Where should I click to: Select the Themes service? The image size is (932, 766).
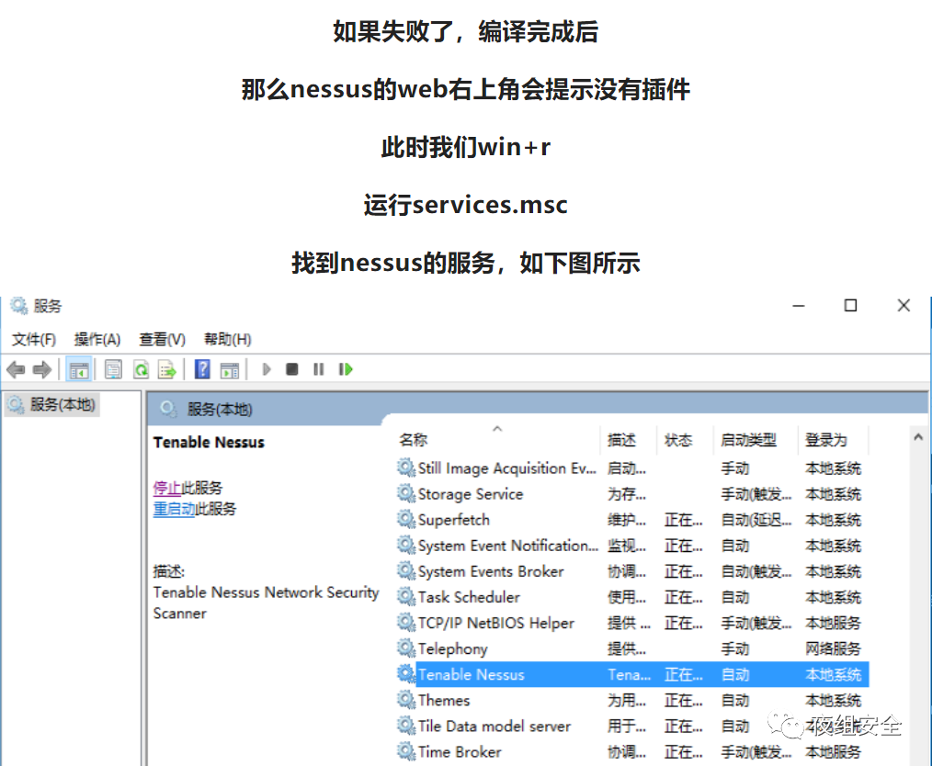coord(631,701)
